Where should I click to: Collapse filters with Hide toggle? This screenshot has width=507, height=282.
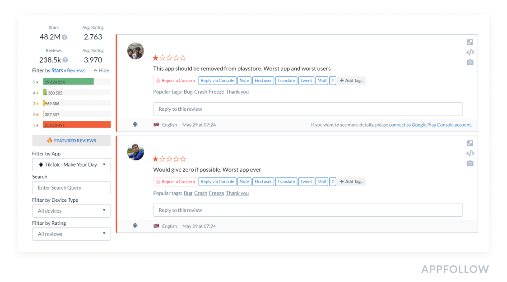point(102,71)
